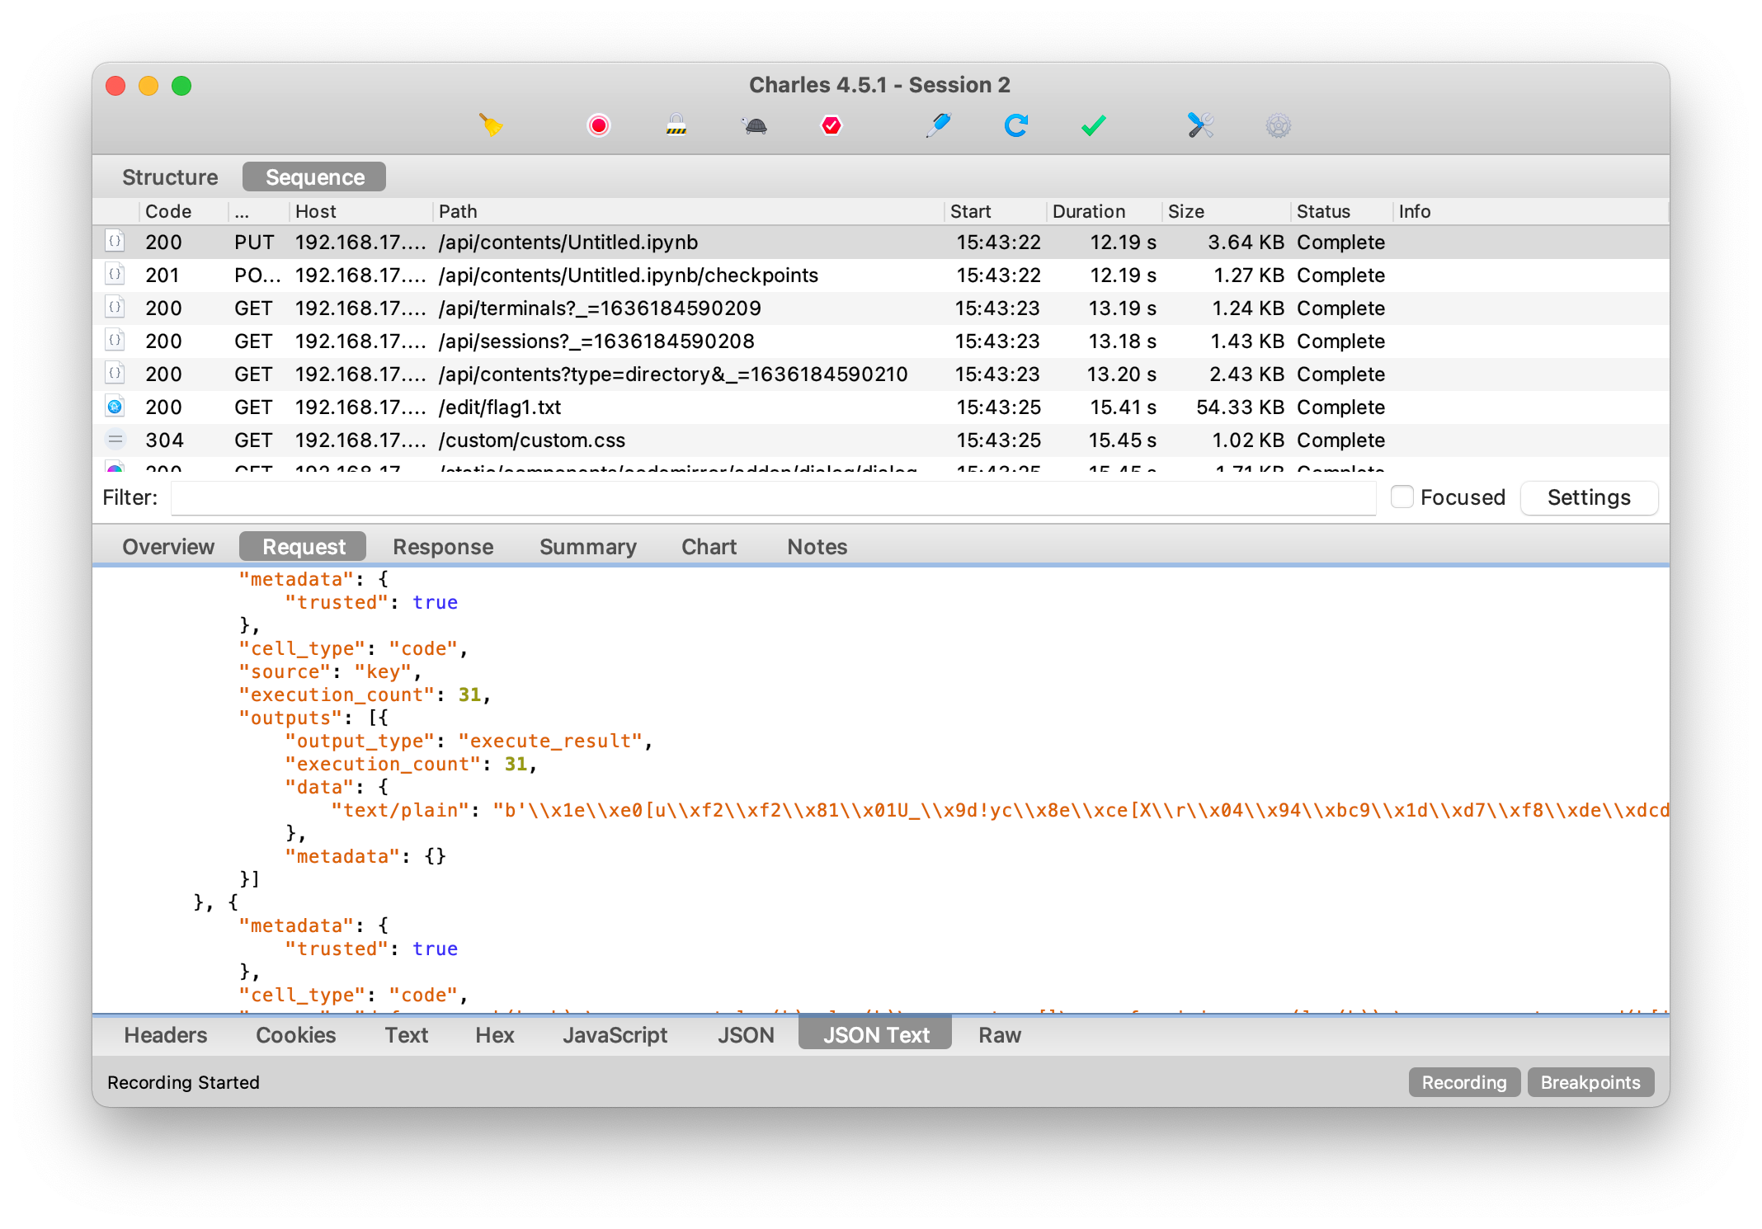Select JSON Text view
The height and width of the screenshot is (1229, 1762).
875,1034
